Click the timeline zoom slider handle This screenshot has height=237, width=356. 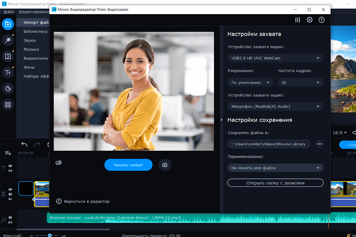50,235
